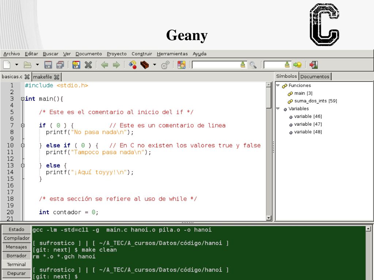
Task: Show the Compilador panel tab
Action: point(16,238)
